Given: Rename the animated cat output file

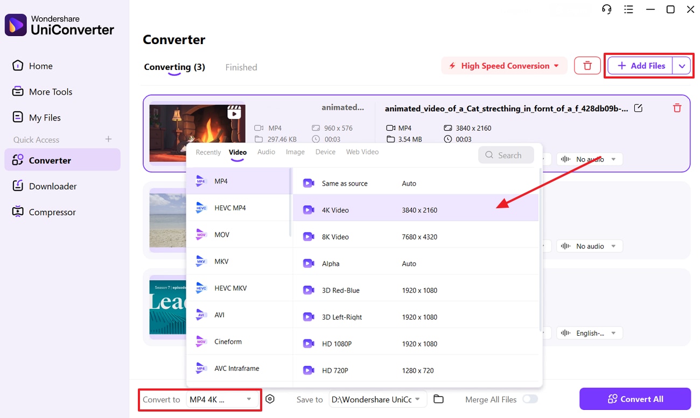Looking at the screenshot, I should coord(638,108).
